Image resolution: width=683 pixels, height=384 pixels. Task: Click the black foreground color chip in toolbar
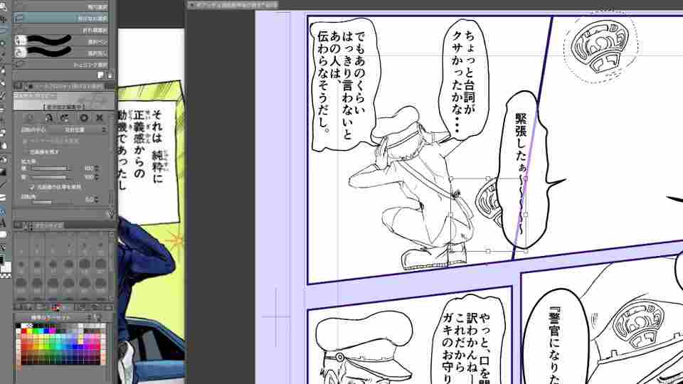[x=1, y=260]
